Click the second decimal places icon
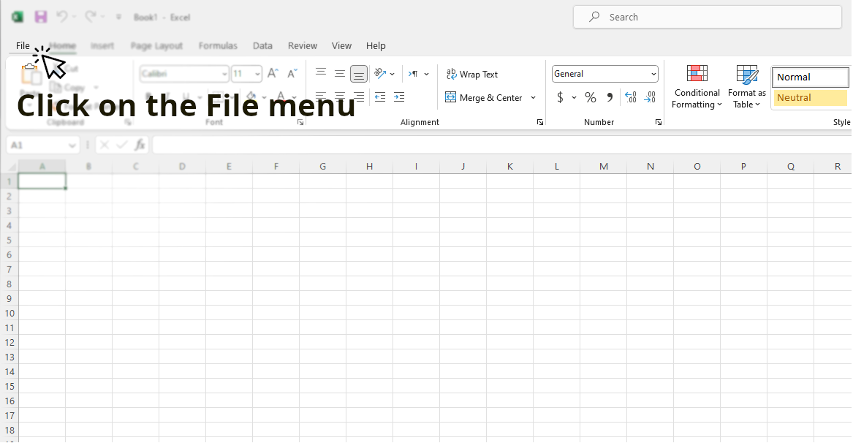The image size is (853, 443). click(650, 97)
